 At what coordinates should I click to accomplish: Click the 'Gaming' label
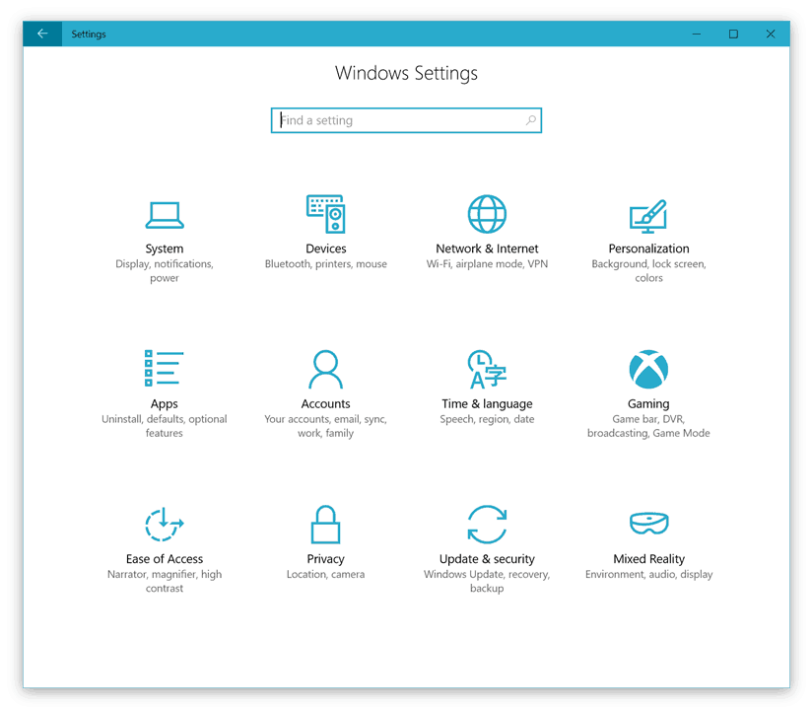click(x=648, y=404)
